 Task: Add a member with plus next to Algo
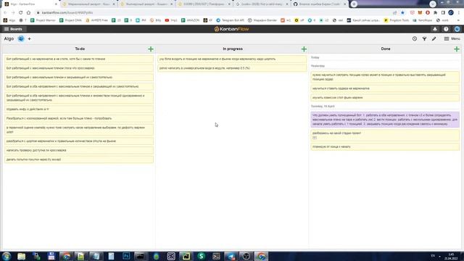click(x=29, y=38)
